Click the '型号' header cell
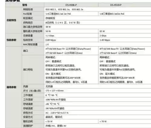The image size is (151, 128). tap(25, 5)
